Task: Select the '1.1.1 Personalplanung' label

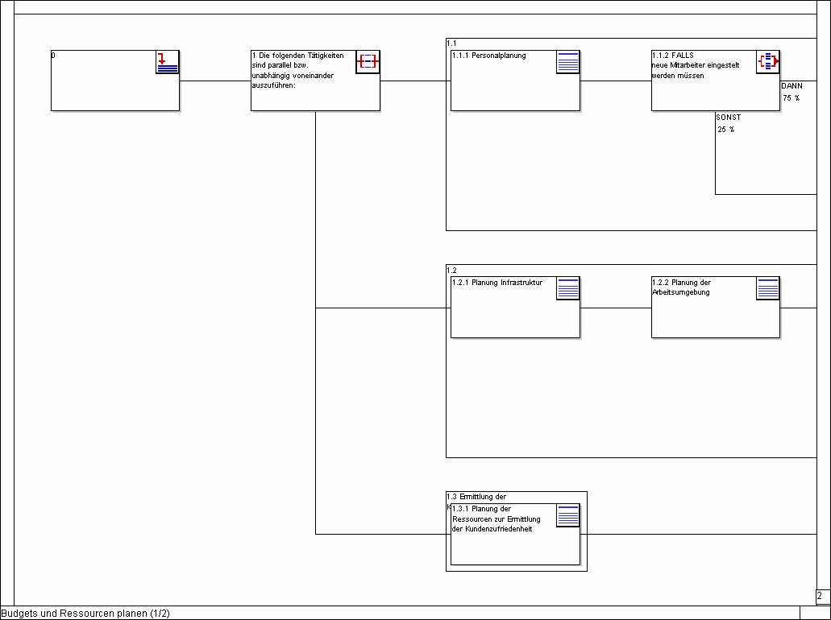Action: 489,56
